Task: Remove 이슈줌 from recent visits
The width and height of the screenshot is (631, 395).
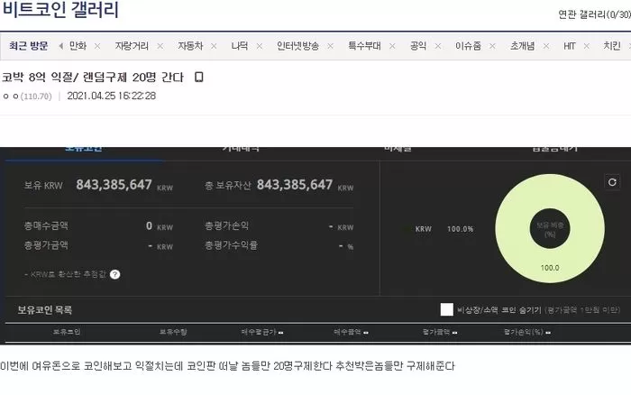Action: [492, 46]
